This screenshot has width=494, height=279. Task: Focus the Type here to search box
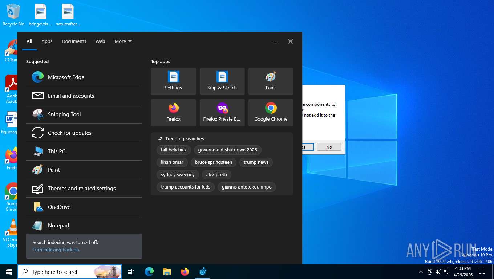[70, 272]
